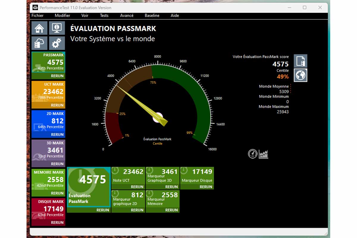Click the PerformanceTest app icon in title bar

pos(35,7)
